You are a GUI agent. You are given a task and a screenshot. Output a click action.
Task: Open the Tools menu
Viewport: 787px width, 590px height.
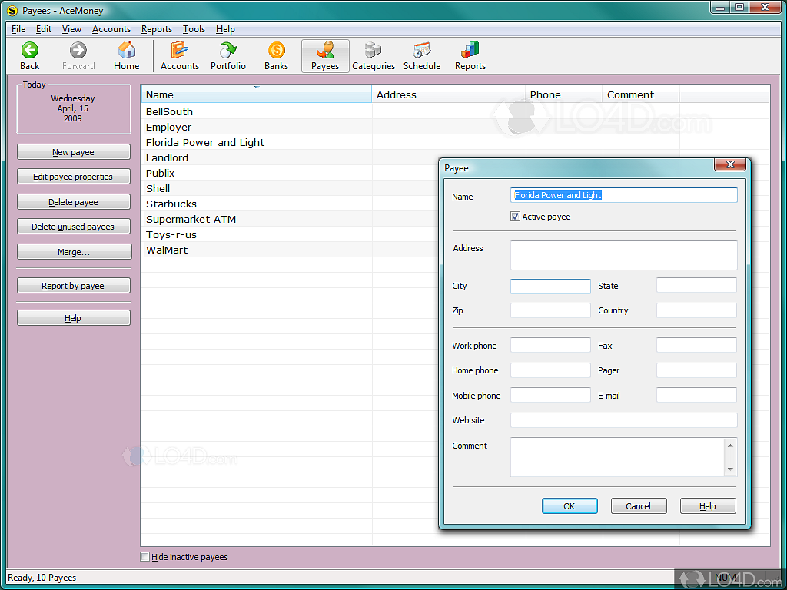[x=194, y=29]
